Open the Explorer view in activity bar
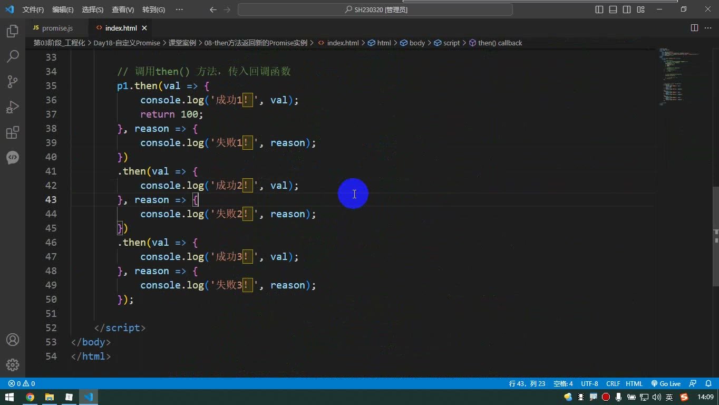Screen dimensions: 719x405 pos(13,31)
